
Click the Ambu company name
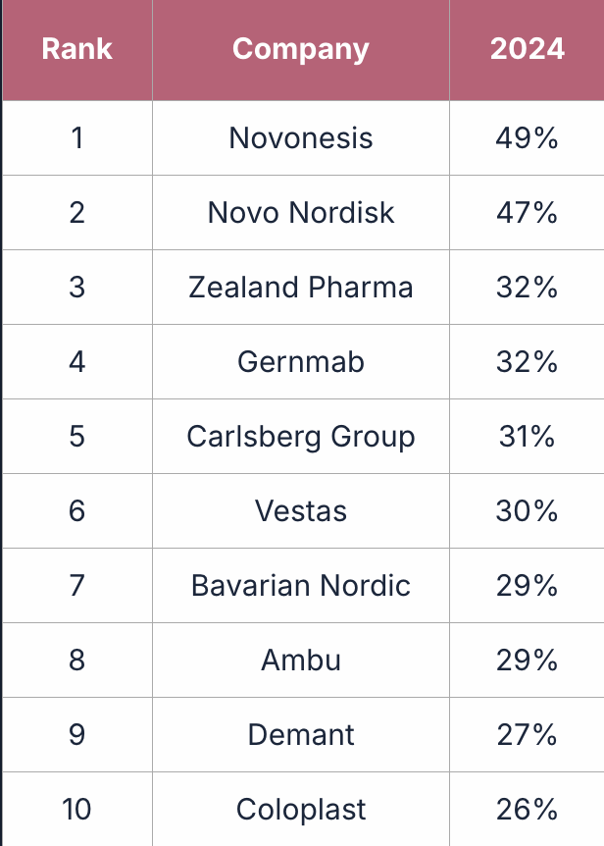click(301, 661)
